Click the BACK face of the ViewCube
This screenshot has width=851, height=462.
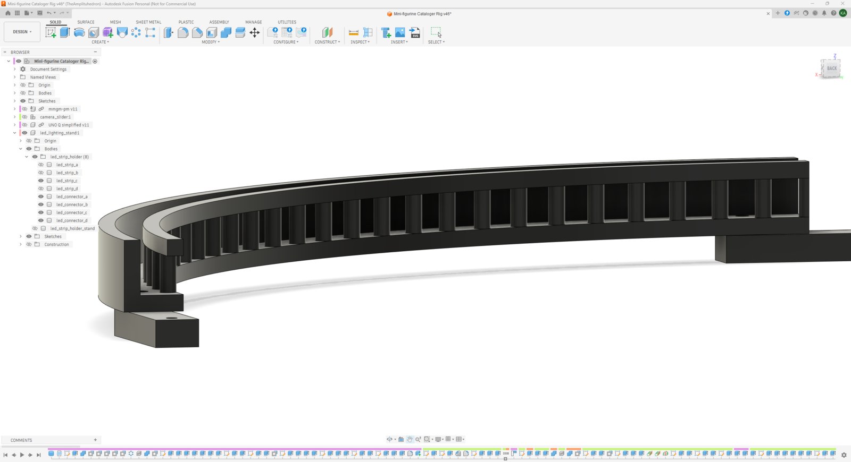[x=831, y=69]
